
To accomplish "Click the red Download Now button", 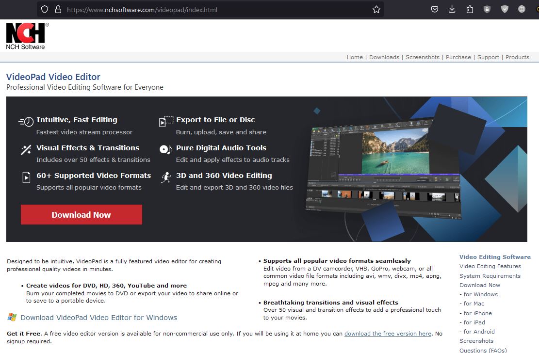I will pyautogui.click(x=82, y=214).
